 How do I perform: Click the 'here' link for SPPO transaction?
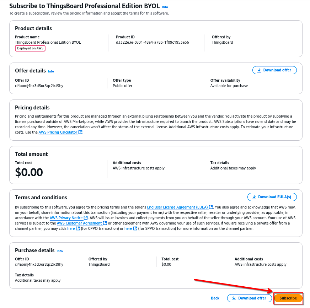pyautogui.click(x=128, y=228)
